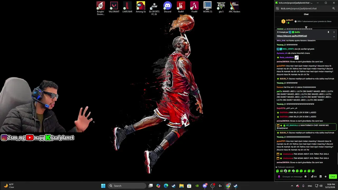Open Microsoft Store on the taskbar
This screenshot has height=190, width=338.
pyautogui.click(x=189, y=186)
